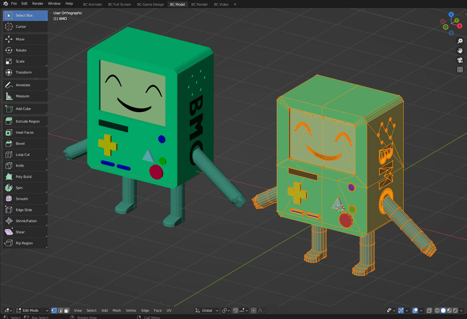The width and height of the screenshot is (467, 319).
Task: Pick the Smooth tool
Action: (25, 199)
